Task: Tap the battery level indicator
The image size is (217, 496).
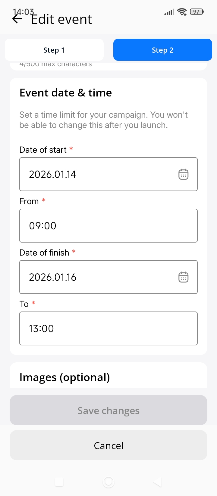Action: click(x=197, y=12)
